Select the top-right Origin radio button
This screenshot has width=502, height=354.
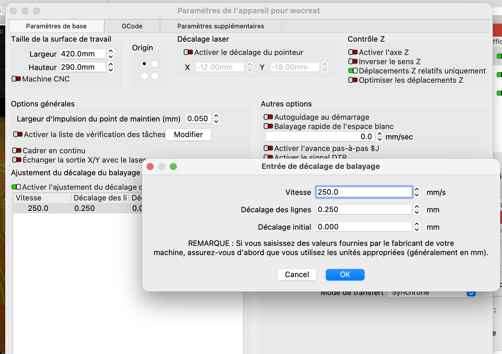tap(155, 64)
